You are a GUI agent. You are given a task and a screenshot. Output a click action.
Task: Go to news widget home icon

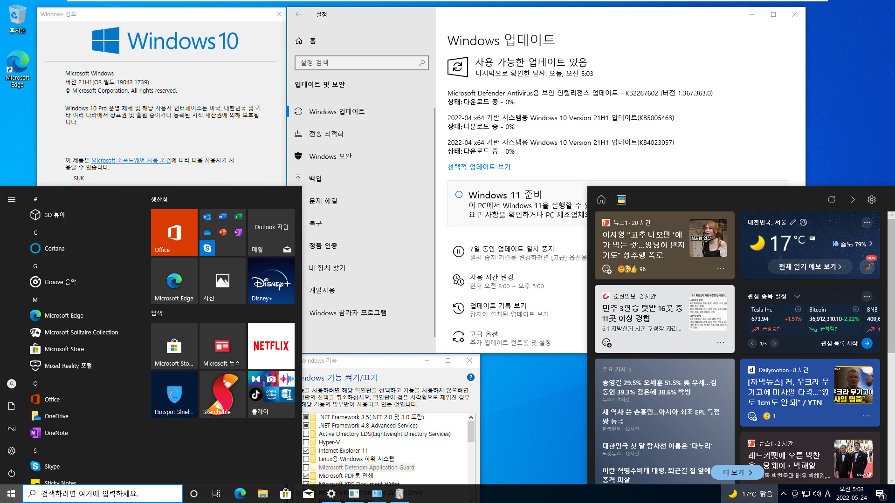(x=601, y=199)
